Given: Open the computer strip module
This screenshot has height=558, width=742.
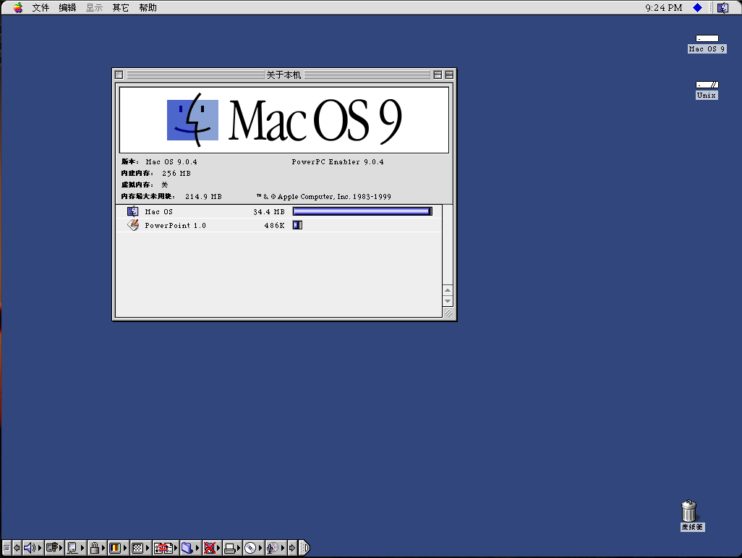Looking at the screenshot, I should click(x=75, y=548).
